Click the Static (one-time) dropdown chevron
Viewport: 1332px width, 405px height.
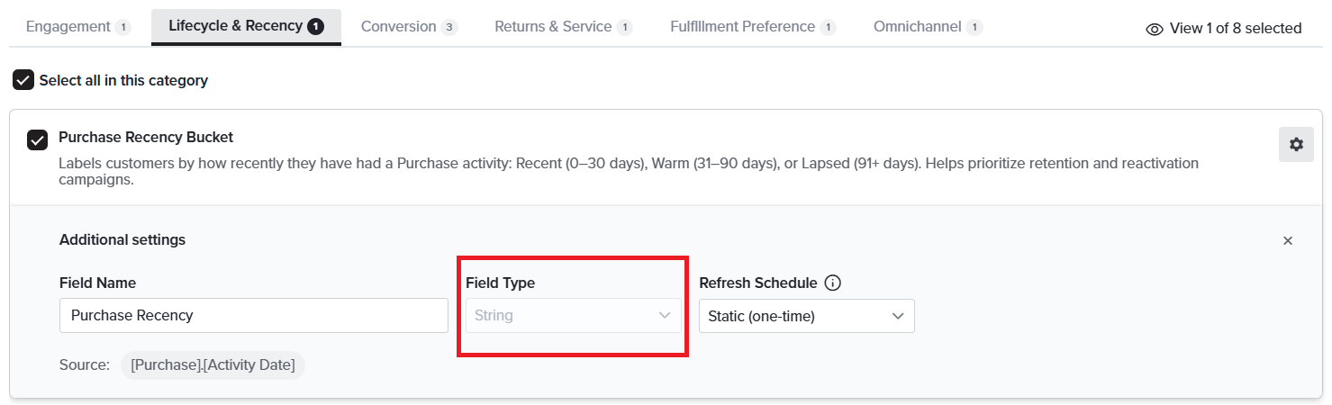coord(897,316)
